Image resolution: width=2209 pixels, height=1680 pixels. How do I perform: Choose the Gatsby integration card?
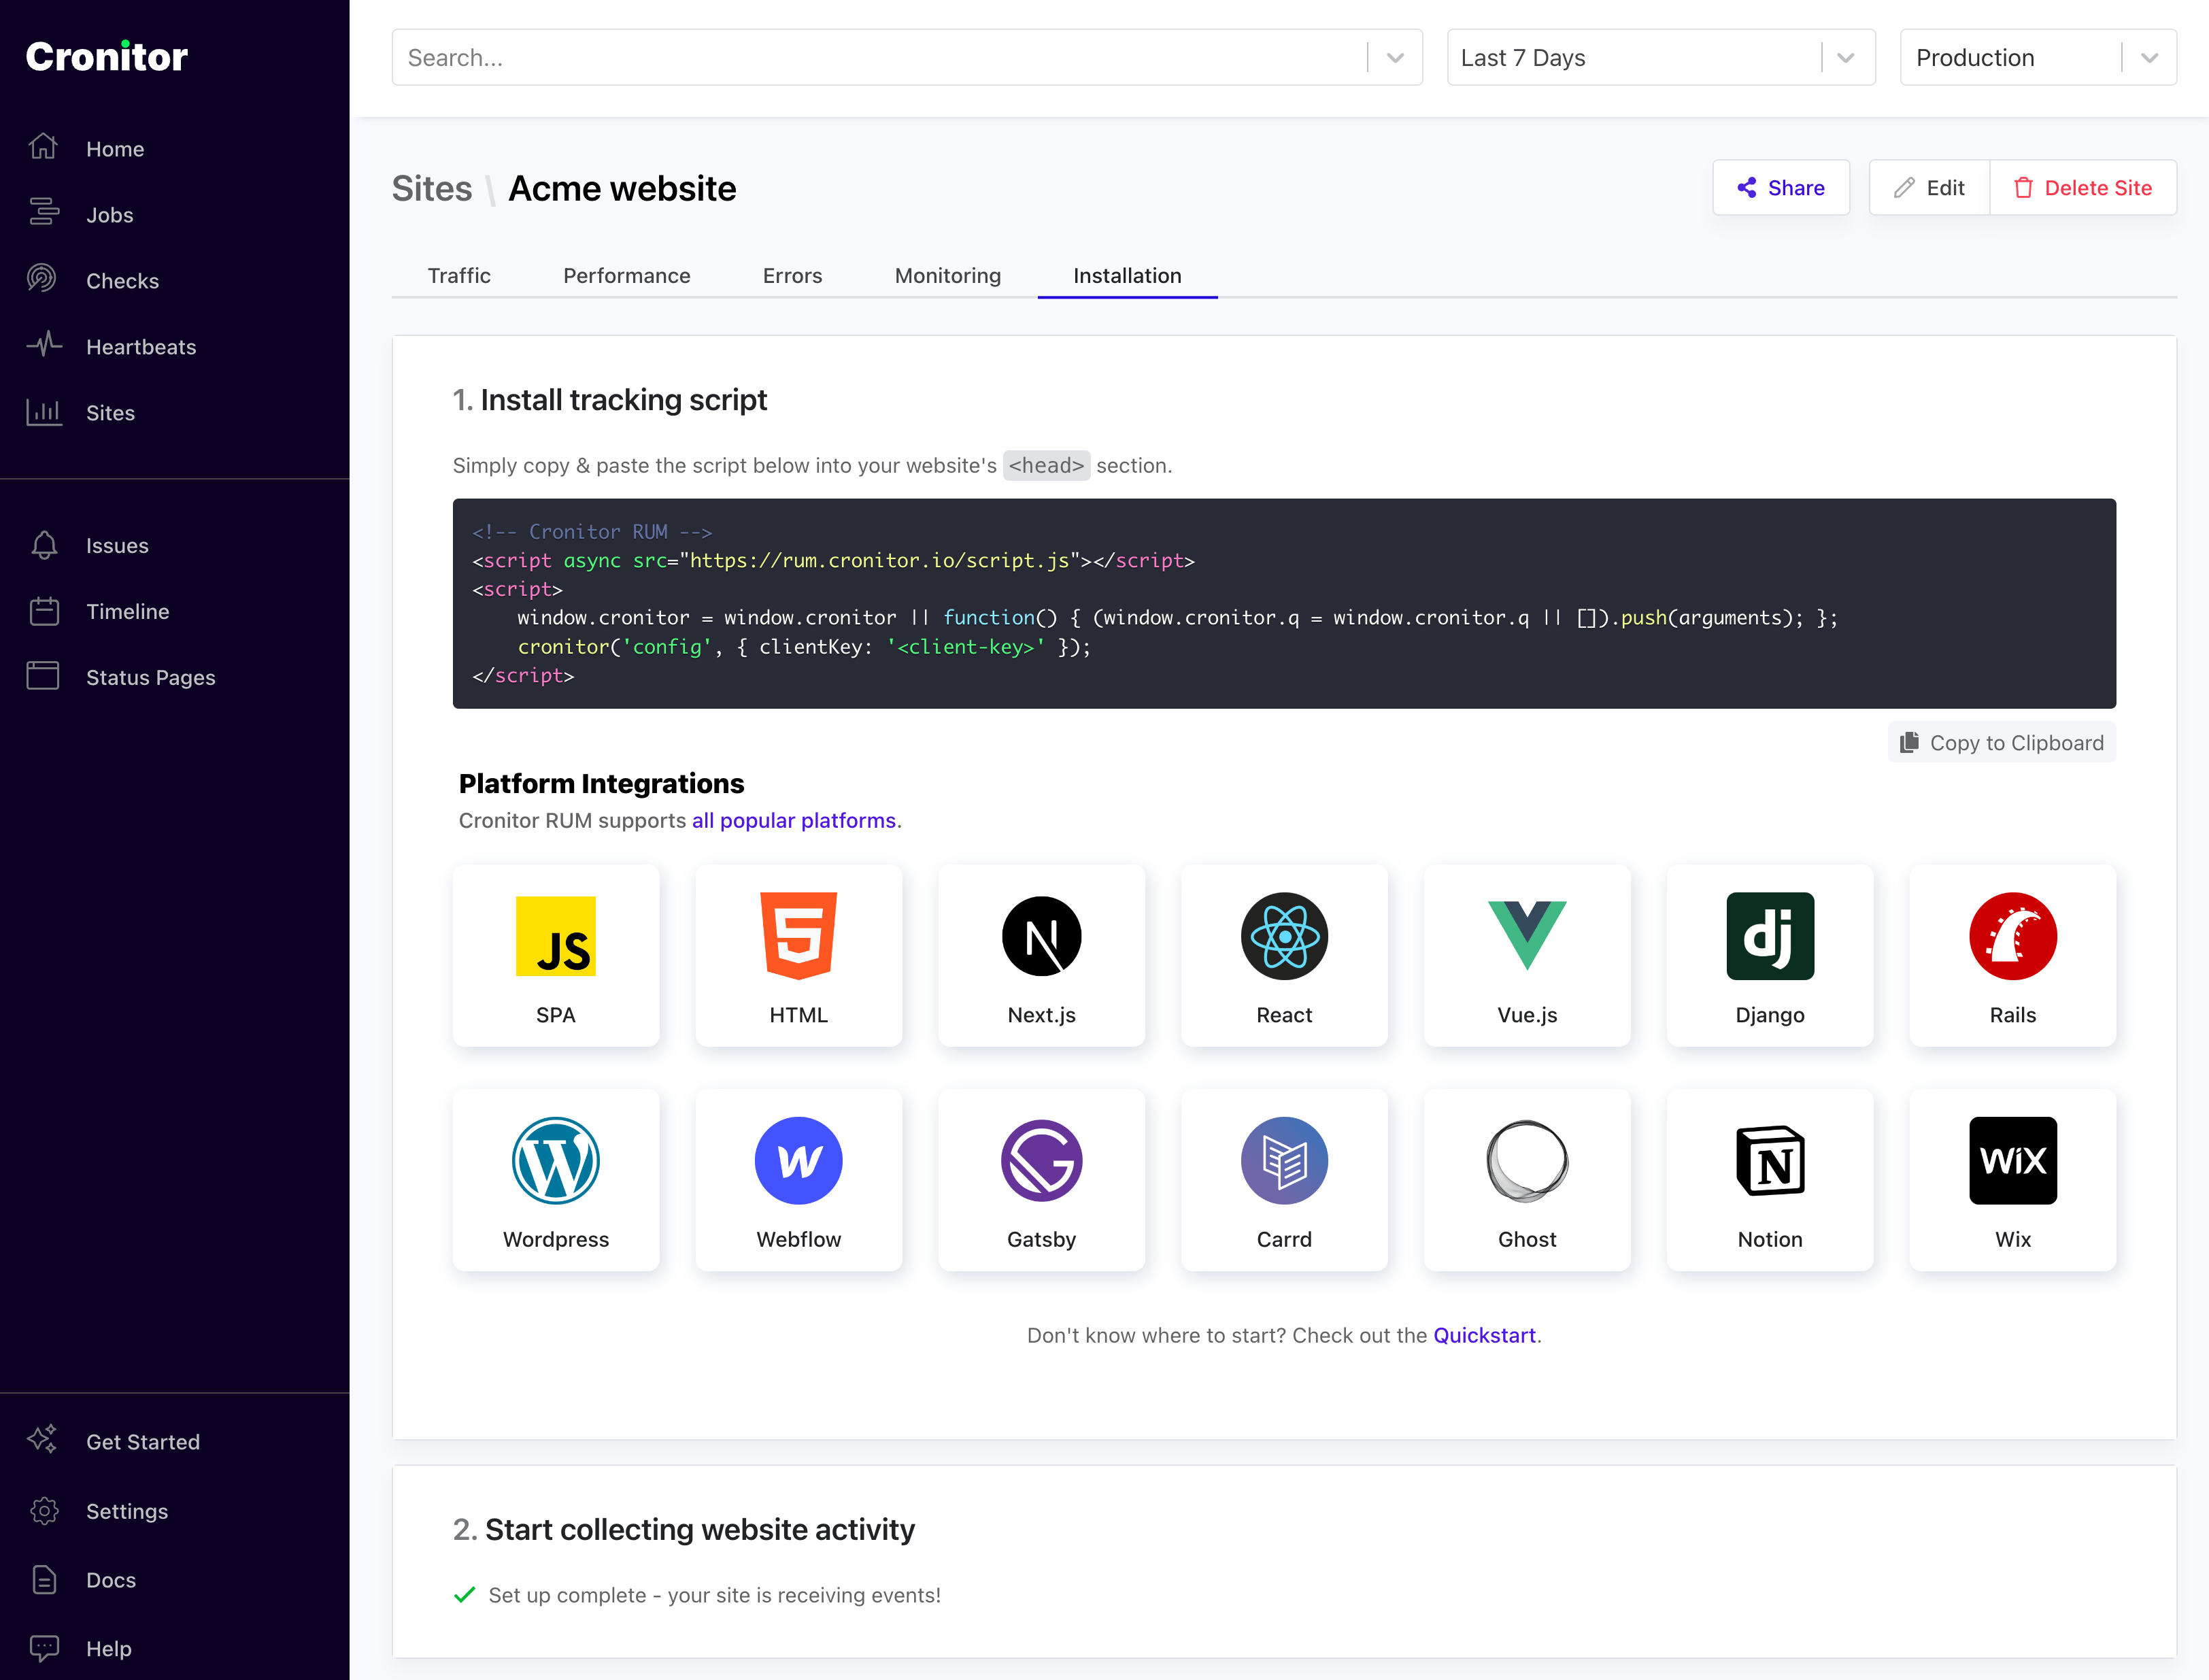tap(1041, 1181)
